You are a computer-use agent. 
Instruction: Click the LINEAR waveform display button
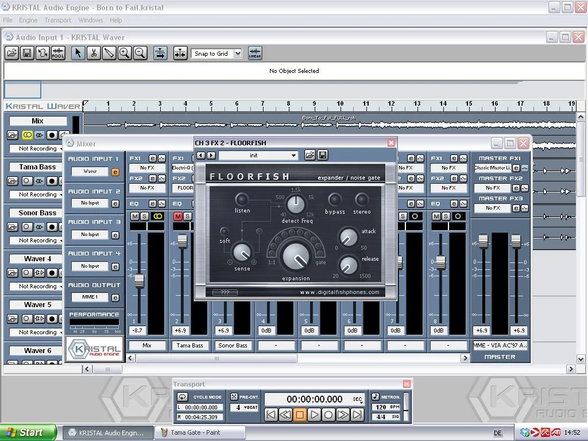(x=254, y=53)
